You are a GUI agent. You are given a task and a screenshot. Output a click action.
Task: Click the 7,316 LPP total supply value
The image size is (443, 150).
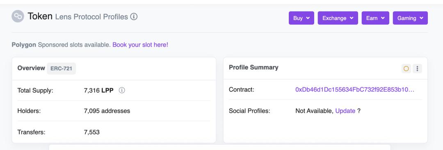[x=98, y=90]
